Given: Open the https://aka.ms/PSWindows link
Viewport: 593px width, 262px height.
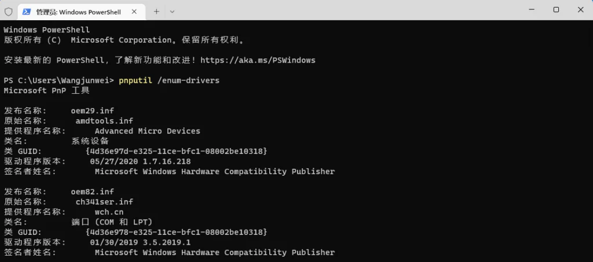Looking at the screenshot, I should [x=258, y=60].
